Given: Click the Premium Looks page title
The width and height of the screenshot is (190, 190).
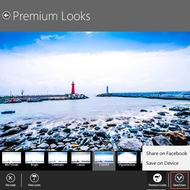Looking at the screenshot, I should pos(51,16).
